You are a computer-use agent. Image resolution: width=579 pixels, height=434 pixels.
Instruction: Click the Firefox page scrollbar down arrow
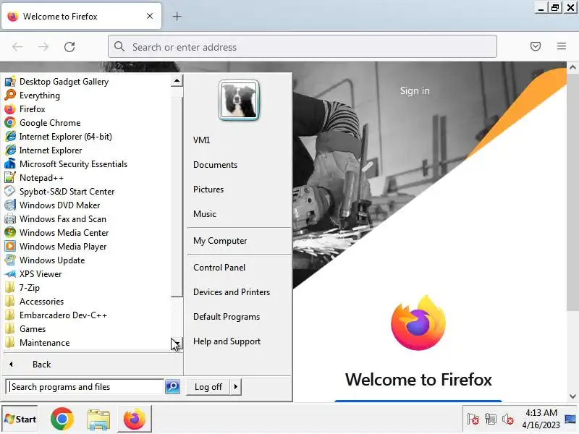click(572, 396)
